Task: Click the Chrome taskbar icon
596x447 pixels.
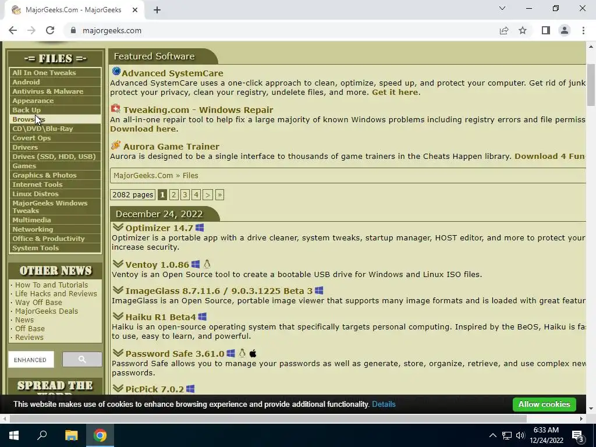Action: pyautogui.click(x=100, y=435)
